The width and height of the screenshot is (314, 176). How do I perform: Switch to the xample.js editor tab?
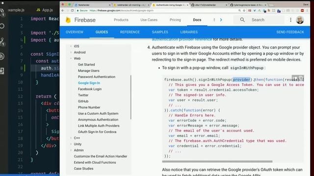pos(16,10)
